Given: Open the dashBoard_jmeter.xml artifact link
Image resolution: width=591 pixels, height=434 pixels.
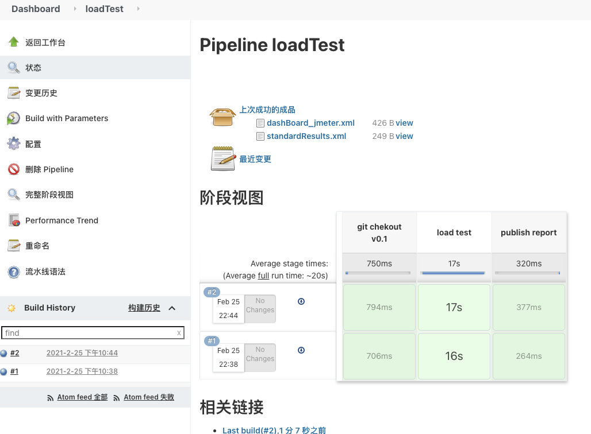Looking at the screenshot, I should (x=310, y=123).
